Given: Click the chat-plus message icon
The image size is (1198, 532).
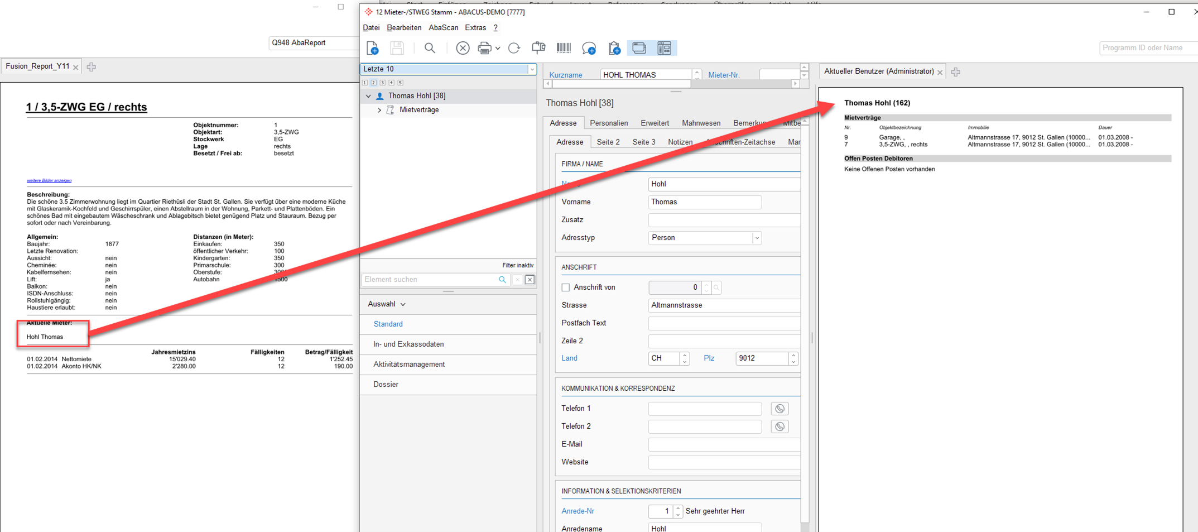Looking at the screenshot, I should tap(589, 48).
